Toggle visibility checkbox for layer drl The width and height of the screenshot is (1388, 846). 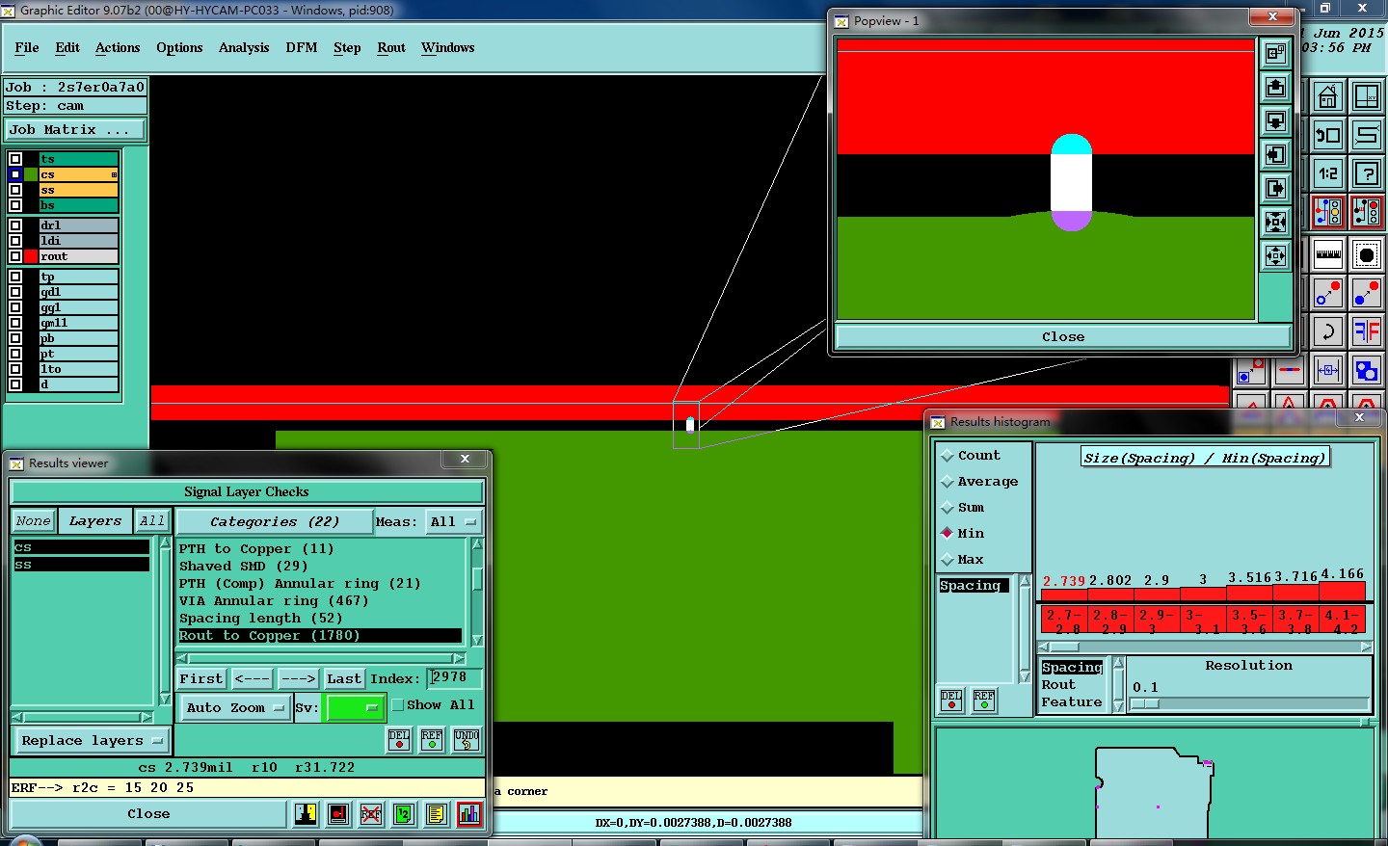click(x=15, y=225)
